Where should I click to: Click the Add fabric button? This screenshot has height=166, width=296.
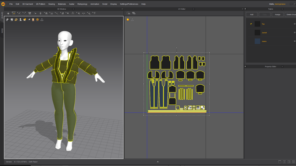252,14
